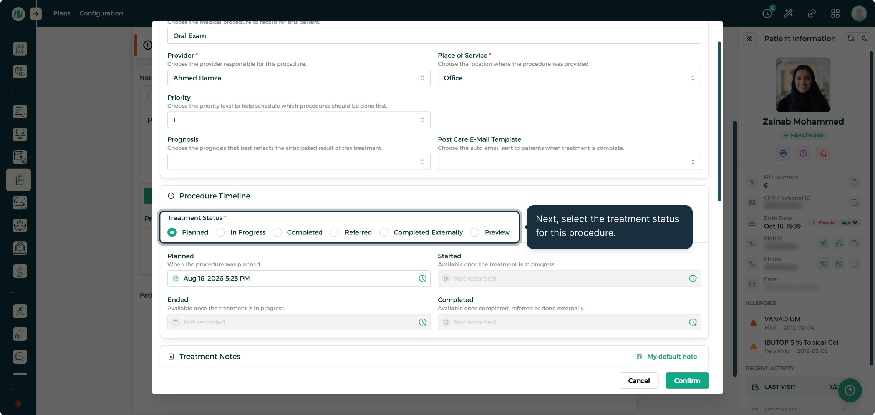The height and width of the screenshot is (415, 875).
Task: Open the heartbeat laptop sidebar icon
Action: [x=20, y=248]
